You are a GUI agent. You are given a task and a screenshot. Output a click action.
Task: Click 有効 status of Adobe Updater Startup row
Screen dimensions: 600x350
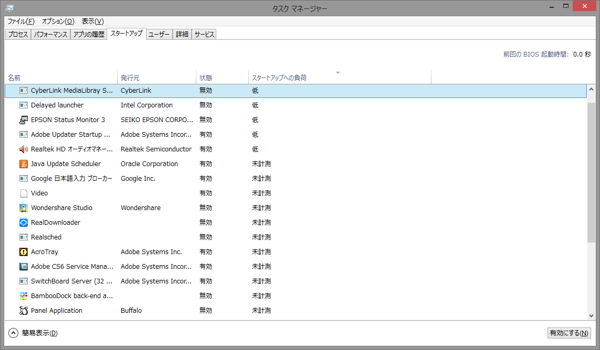[205, 135]
